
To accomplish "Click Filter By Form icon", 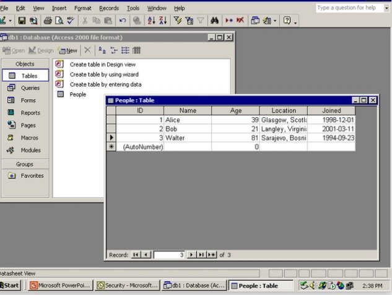I will [189, 20].
